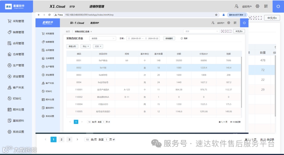This screenshot has height=155, width=284.
Task: Click the power icon in the SI-1.Cloud header
Action: (x=244, y=23)
